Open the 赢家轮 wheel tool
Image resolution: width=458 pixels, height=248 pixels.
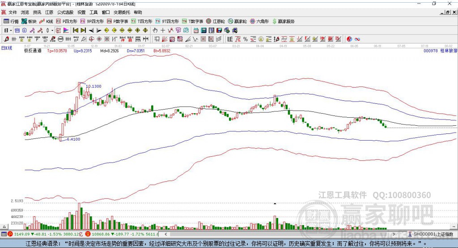[x=237, y=21]
